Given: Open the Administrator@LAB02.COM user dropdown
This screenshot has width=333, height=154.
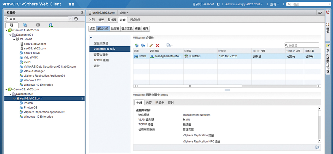Looking at the screenshot, I should tap(244, 4).
